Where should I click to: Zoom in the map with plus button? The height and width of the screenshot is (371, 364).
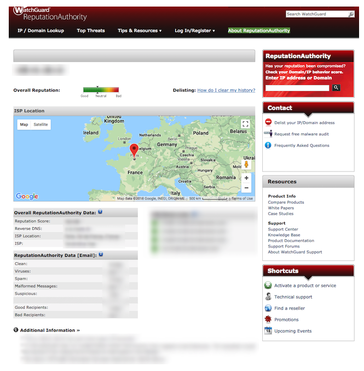246,178
